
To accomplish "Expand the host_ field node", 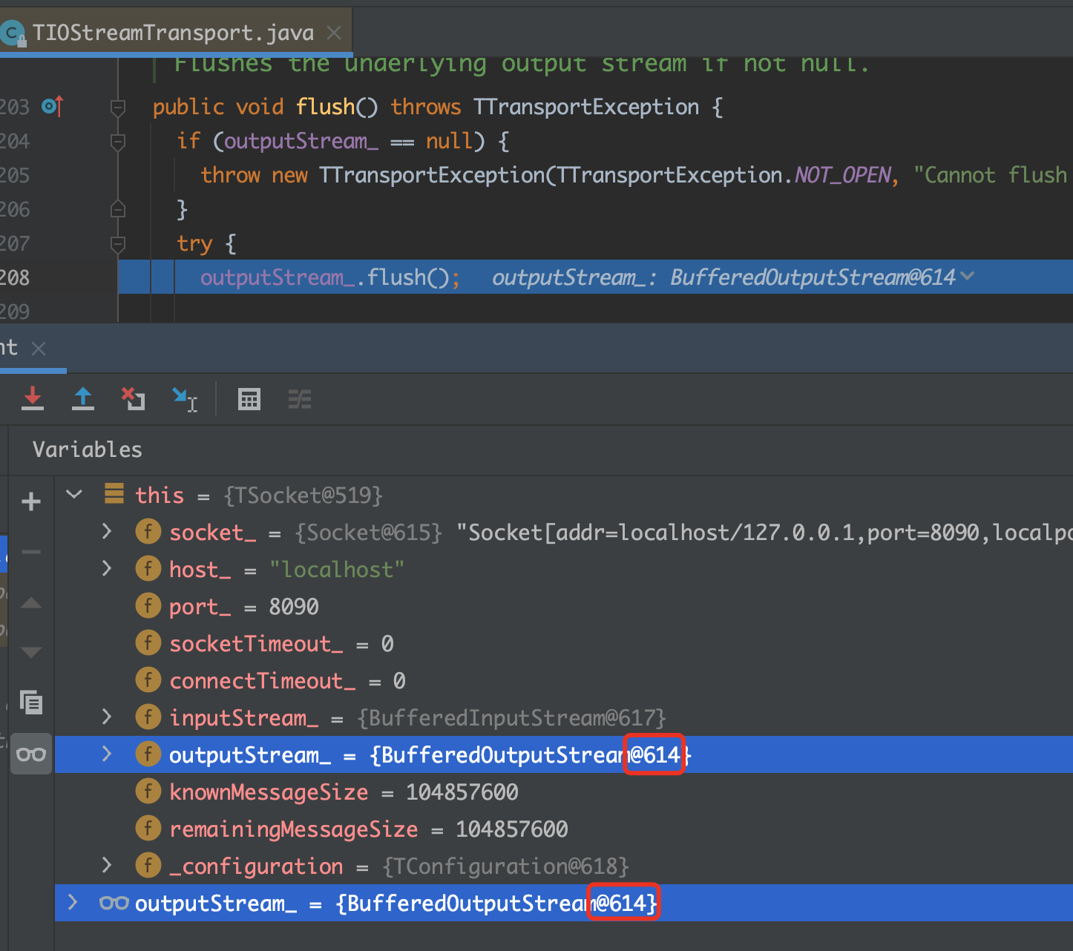I will [107, 568].
